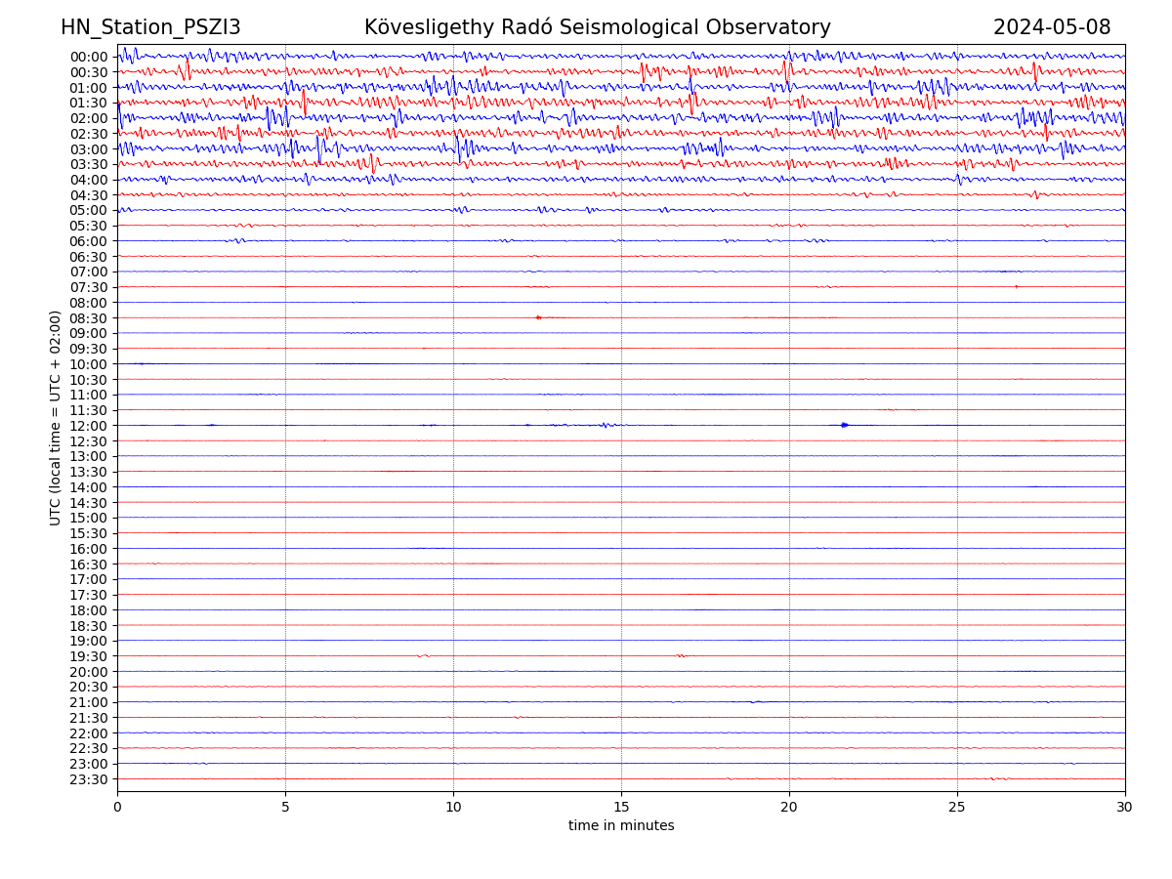Image resolution: width=1172 pixels, height=879 pixels.
Task: Click the 2024-05-08 date label
Action: click(x=1051, y=28)
